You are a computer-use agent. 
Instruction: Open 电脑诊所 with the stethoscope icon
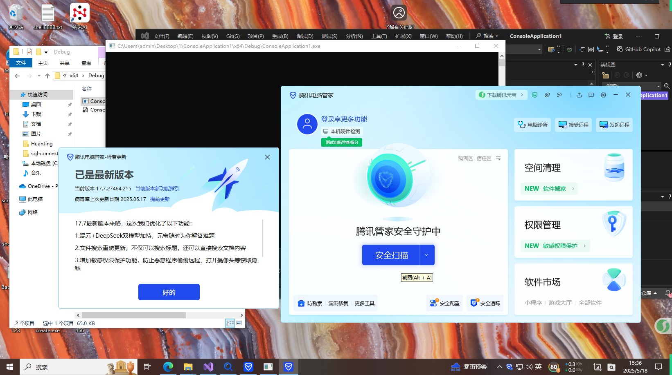(532, 125)
